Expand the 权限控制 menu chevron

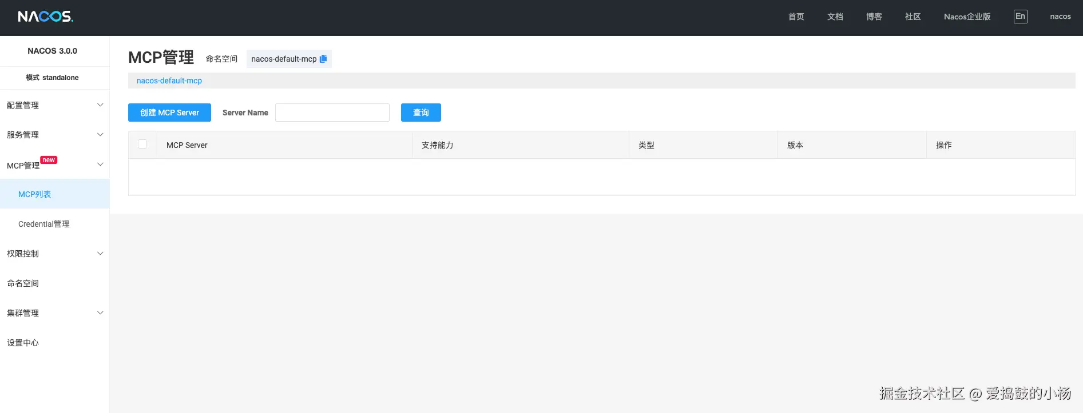[100, 254]
